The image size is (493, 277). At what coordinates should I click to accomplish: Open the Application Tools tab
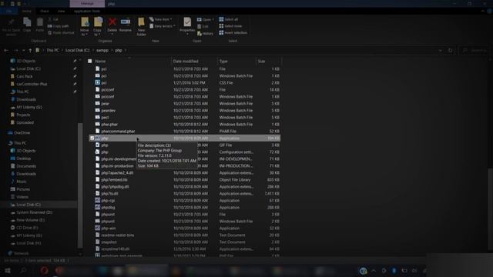tap(87, 12)
